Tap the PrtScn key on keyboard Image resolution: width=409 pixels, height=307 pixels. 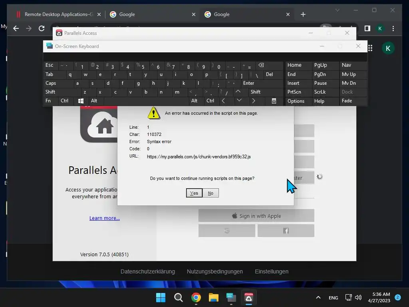click(299, 92)
